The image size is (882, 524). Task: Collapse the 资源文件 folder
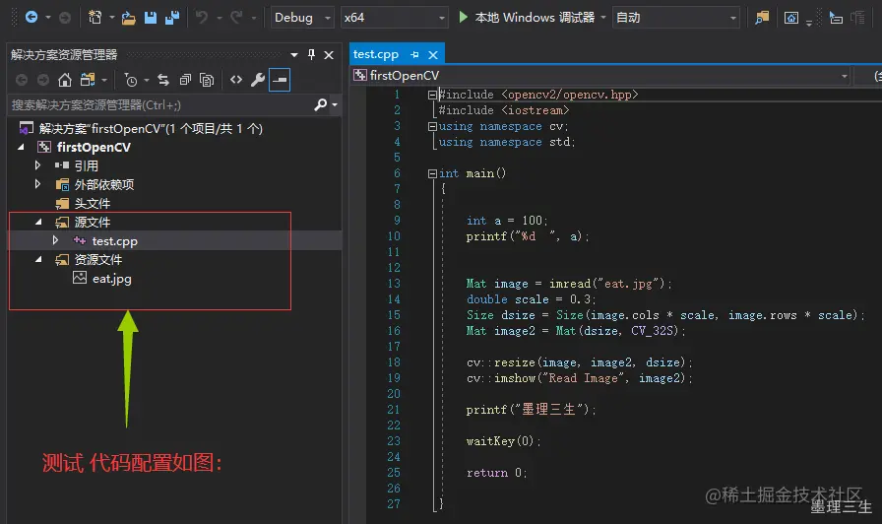38,259
